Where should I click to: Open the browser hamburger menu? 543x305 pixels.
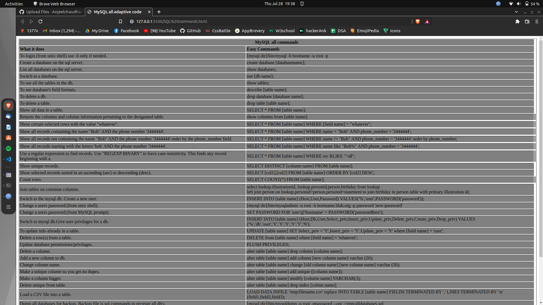pyautogui.click(x=536, y=21)
